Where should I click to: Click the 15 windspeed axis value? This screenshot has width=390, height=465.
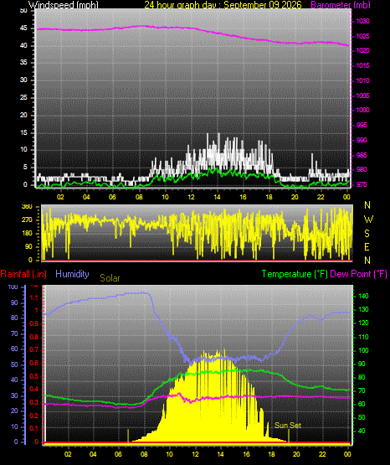(23, 132)
